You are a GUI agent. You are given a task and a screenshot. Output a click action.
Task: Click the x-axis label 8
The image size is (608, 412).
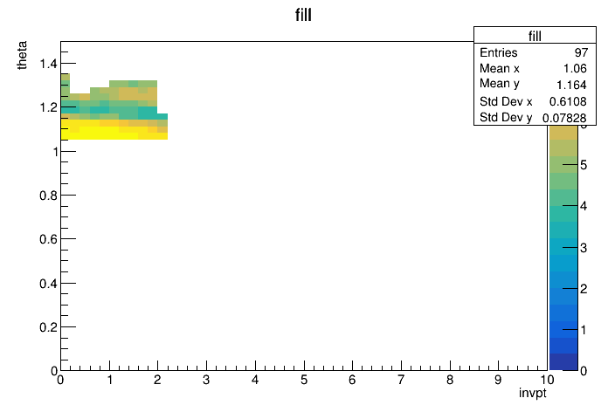click(x=449, y=380)
